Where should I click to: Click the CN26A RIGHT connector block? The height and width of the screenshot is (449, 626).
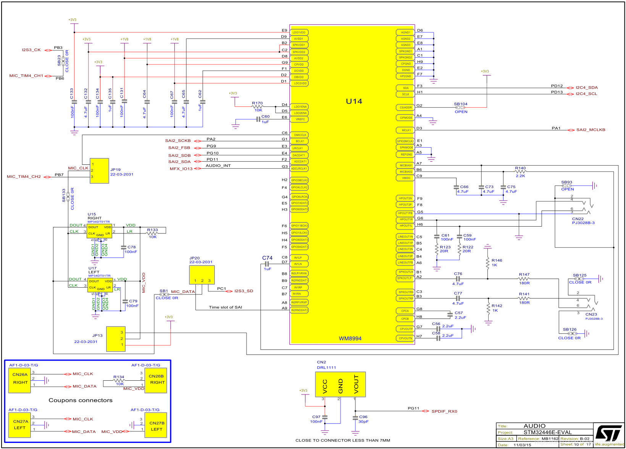pyautogui.click(x=20, y=380)
